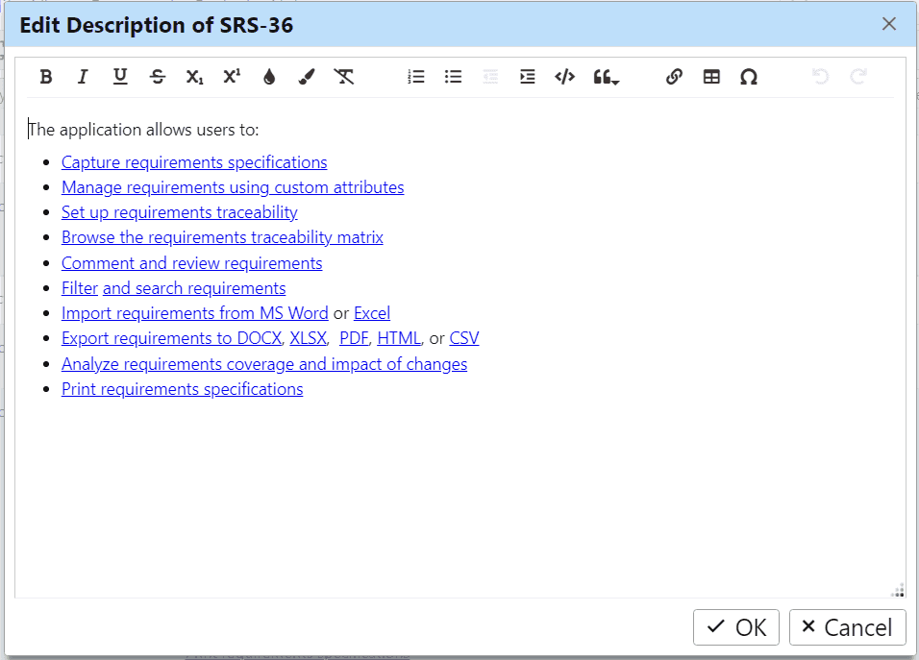Insert a bulleted list
The width and height of the screenshot is (919, 660).
click(453, 77)
